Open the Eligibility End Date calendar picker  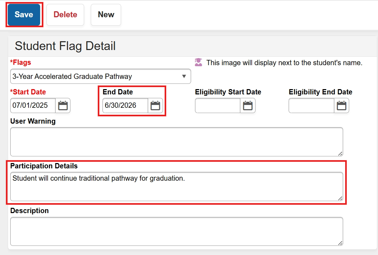click(x=341, y=105)
